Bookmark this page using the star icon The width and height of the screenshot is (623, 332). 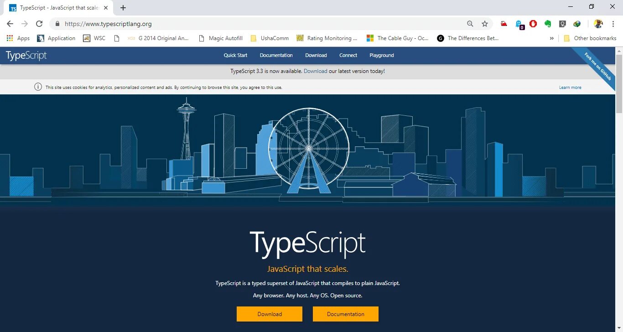pyautogui.click(x=485, y=24)
